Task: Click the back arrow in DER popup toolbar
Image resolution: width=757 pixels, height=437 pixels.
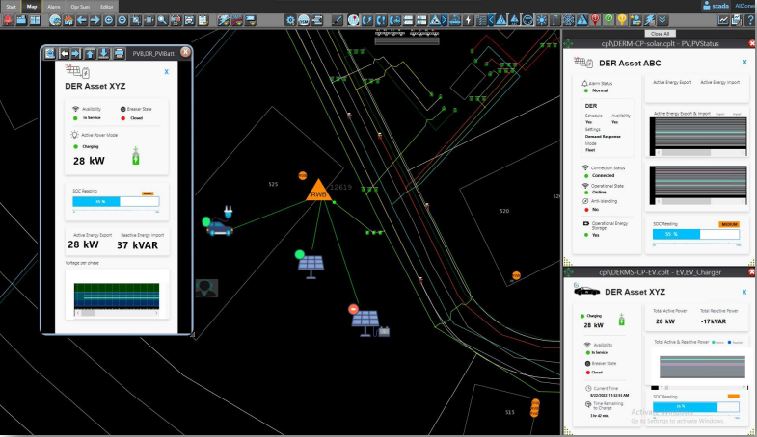Action: tap(65, 53)
